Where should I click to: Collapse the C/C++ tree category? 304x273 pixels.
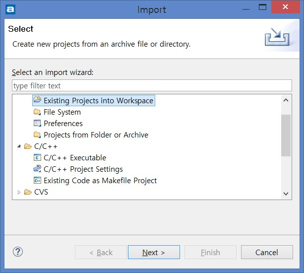click(x=19, y=146)
